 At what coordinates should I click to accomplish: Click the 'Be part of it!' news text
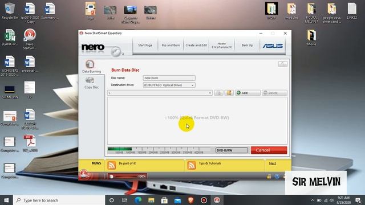(x=127, y=163)
